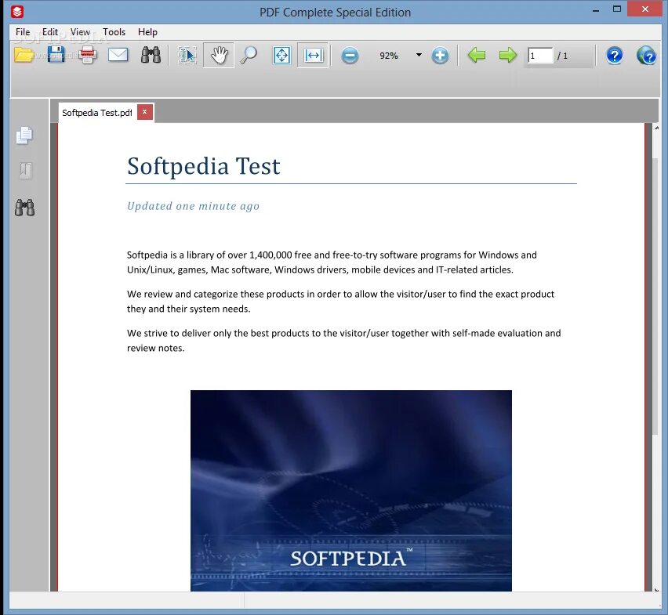Choose the magnifying glass zoom tool
This screenshot has height=615, width=668.
pos(249,56)
